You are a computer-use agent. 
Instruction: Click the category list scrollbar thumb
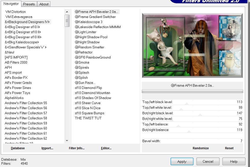click(x=67, y=21)
